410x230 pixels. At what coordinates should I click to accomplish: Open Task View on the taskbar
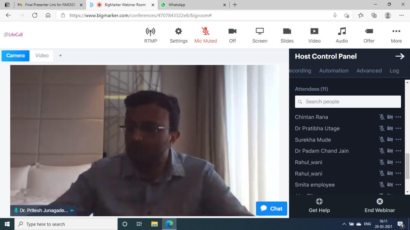coord(139,224)
